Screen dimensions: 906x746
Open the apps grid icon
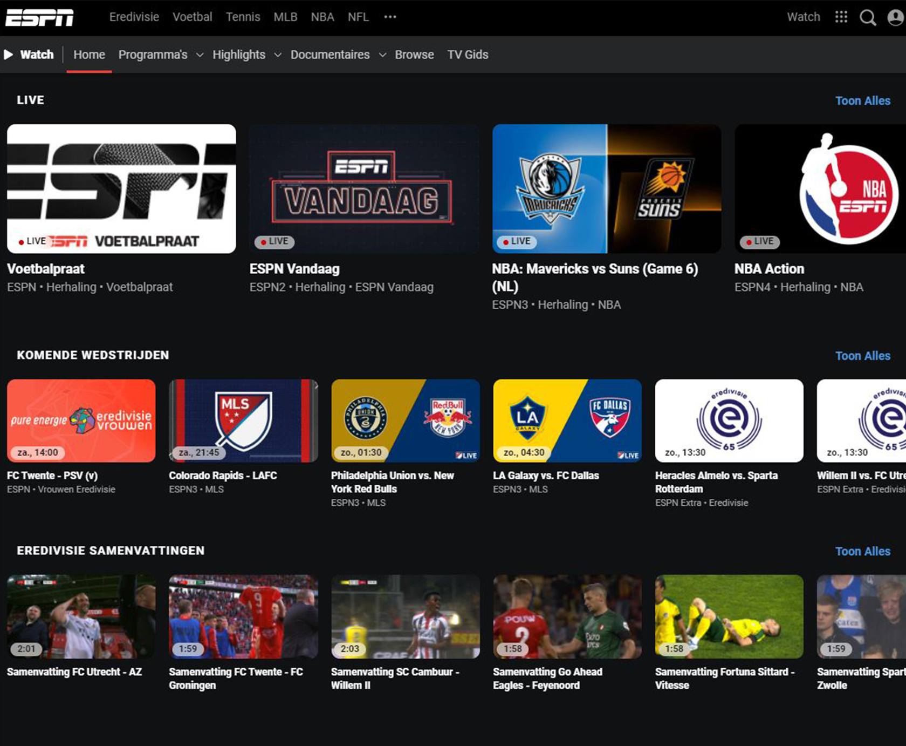[841, 17]
